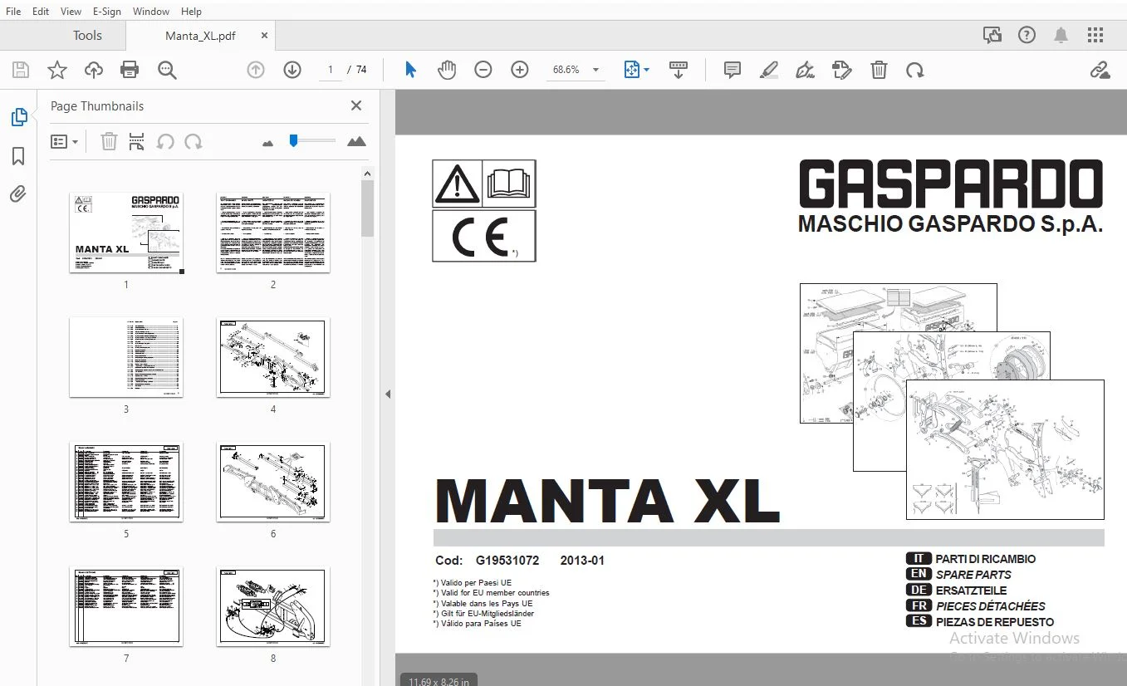1127x686 pixels.
Task: Open the Help question mark icon
Action: click(x=1027, y=35)
